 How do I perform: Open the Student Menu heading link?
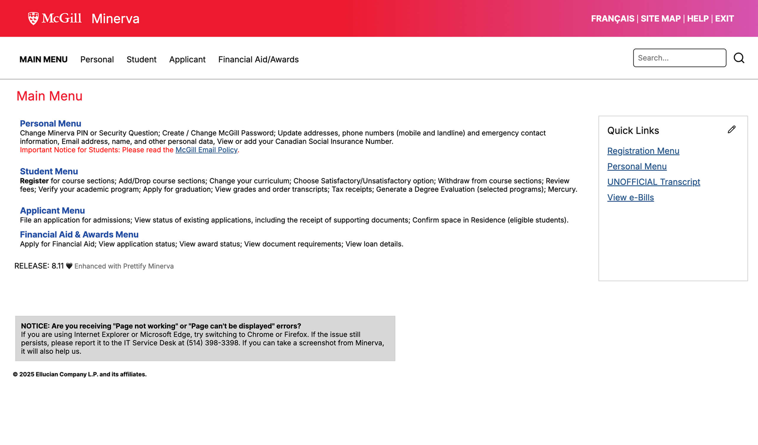49,171
